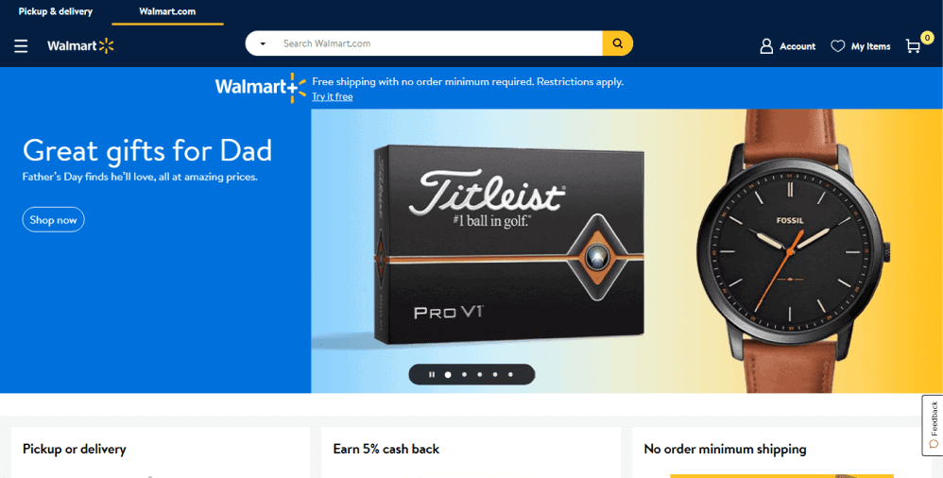943x478 pixels.
Task: Open My Items heart icon
Action: (x=838, y=46)
